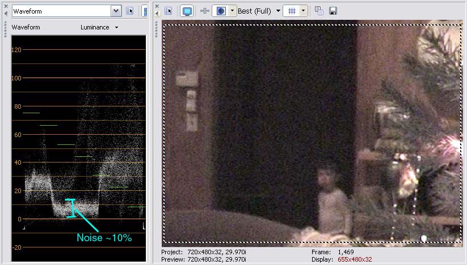Screen dimensions: 467x265
Task: Open the Split Screen View dropdown arrow
Action: [232, 11]
